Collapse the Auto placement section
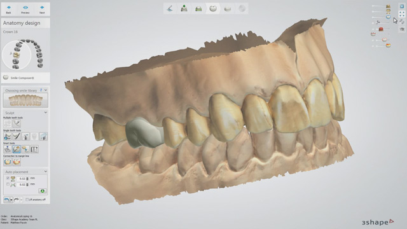Viewport: 407px width, 229px height. point(45,172)
